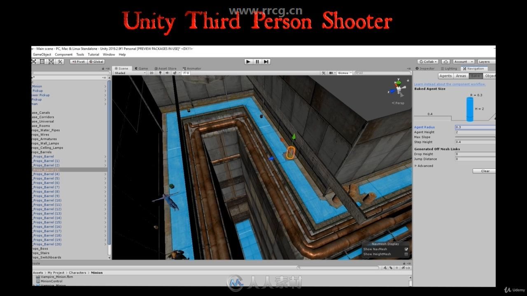Open the _Props_Barrel (1) prefab arrow
The height and width of the screenshot is (296, 527).
(x=105, y=161)
